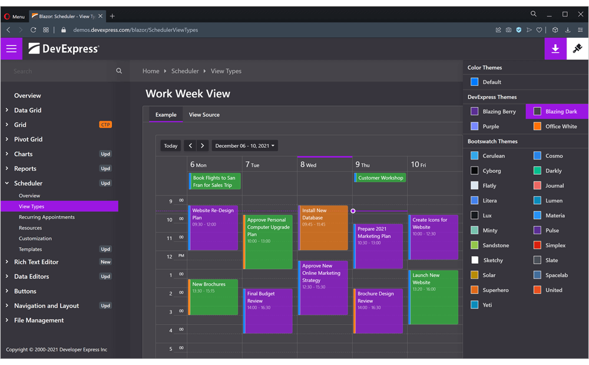The width and height of the screenshot is (589, 365).
Task: Go to next week with the right arrow
Action: (201, 145)
